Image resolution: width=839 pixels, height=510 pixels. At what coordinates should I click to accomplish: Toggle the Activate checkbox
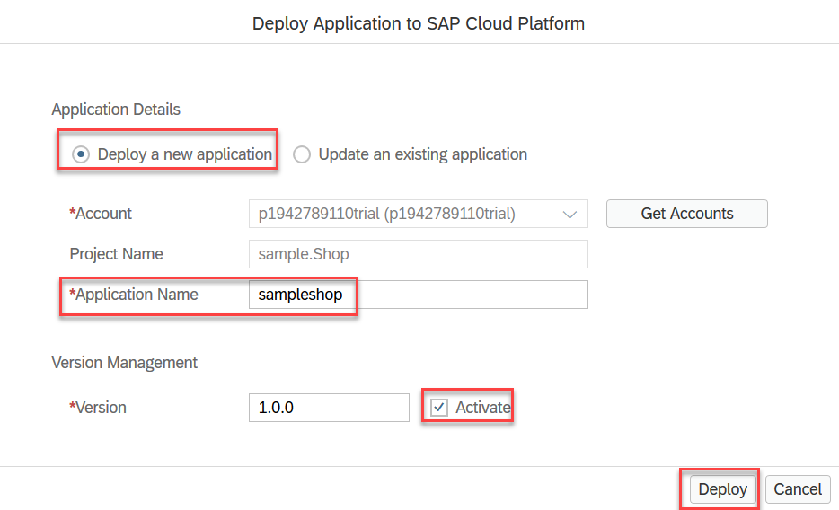point(439,408)
